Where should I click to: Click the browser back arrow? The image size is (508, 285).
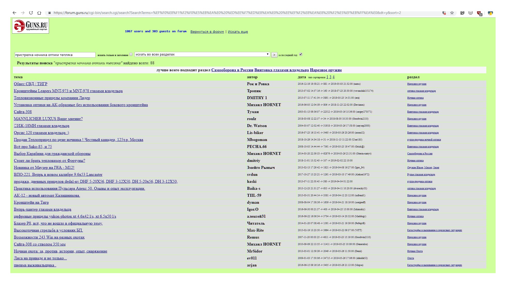pyautogui.click(x=14, y=13)
